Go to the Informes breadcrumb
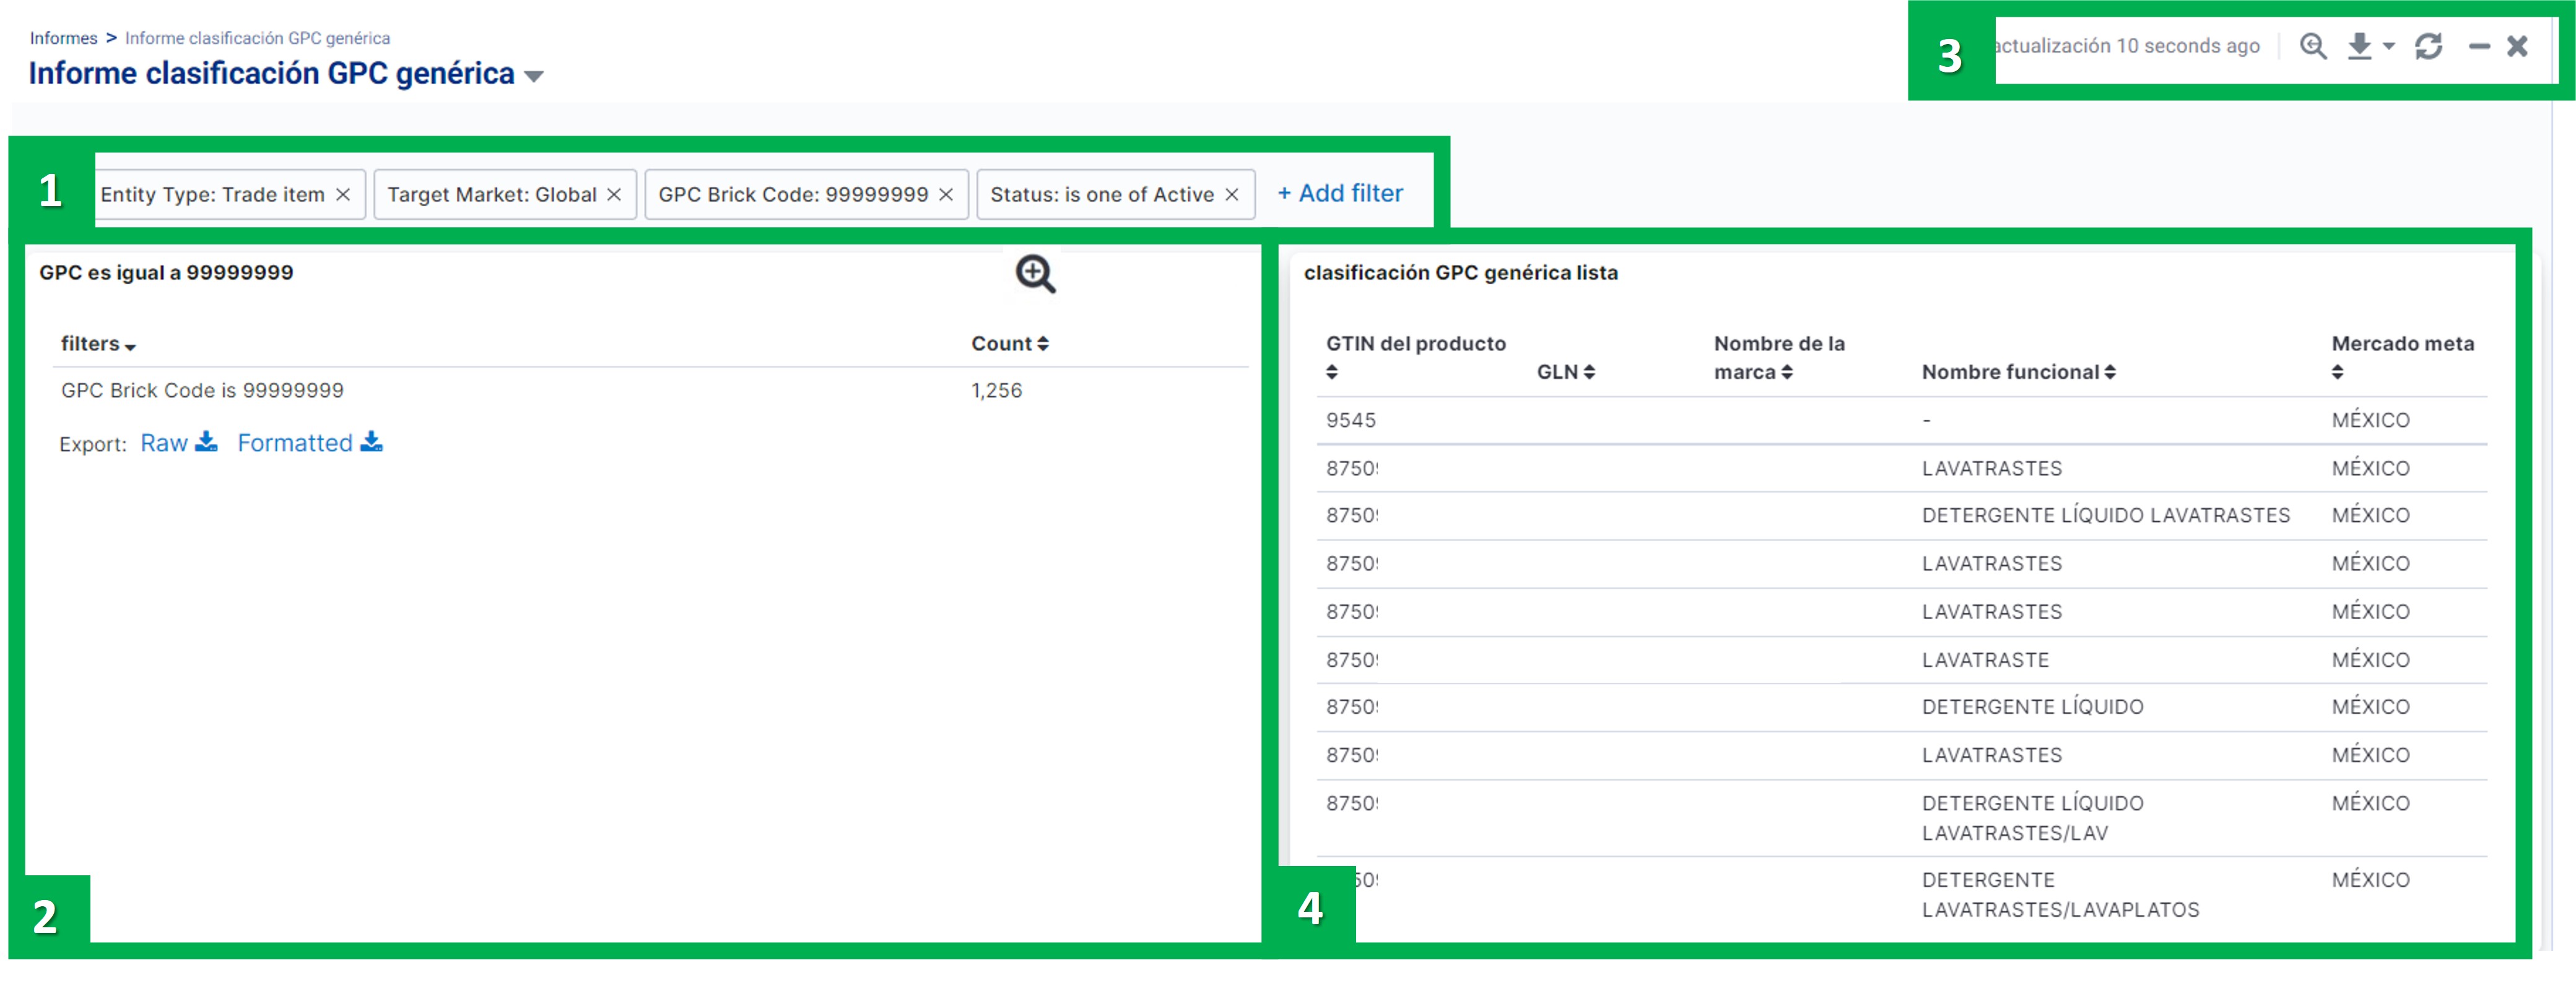Image resolution: width=2576 pixels, height=983 pixels. (63, 38)
